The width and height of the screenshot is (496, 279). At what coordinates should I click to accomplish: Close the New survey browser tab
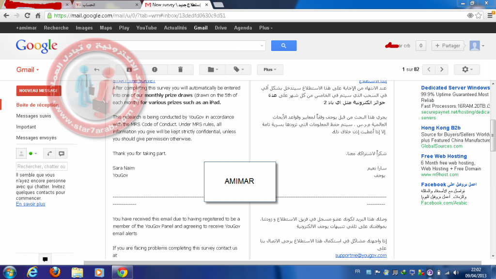click(206, 5)
